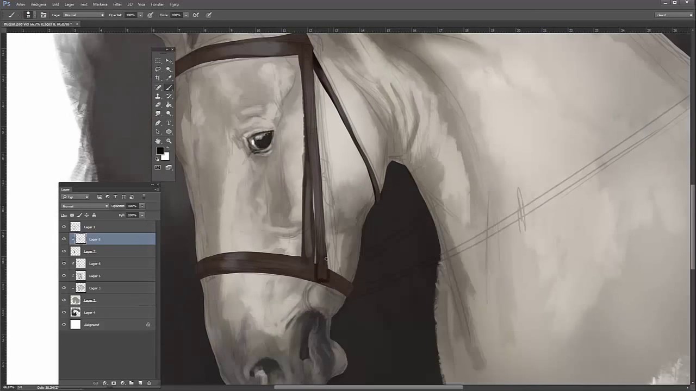Open options bar Flöde dropdown arrow
The width and height of the screenshot is (696, 391).
tap(186, 15)
